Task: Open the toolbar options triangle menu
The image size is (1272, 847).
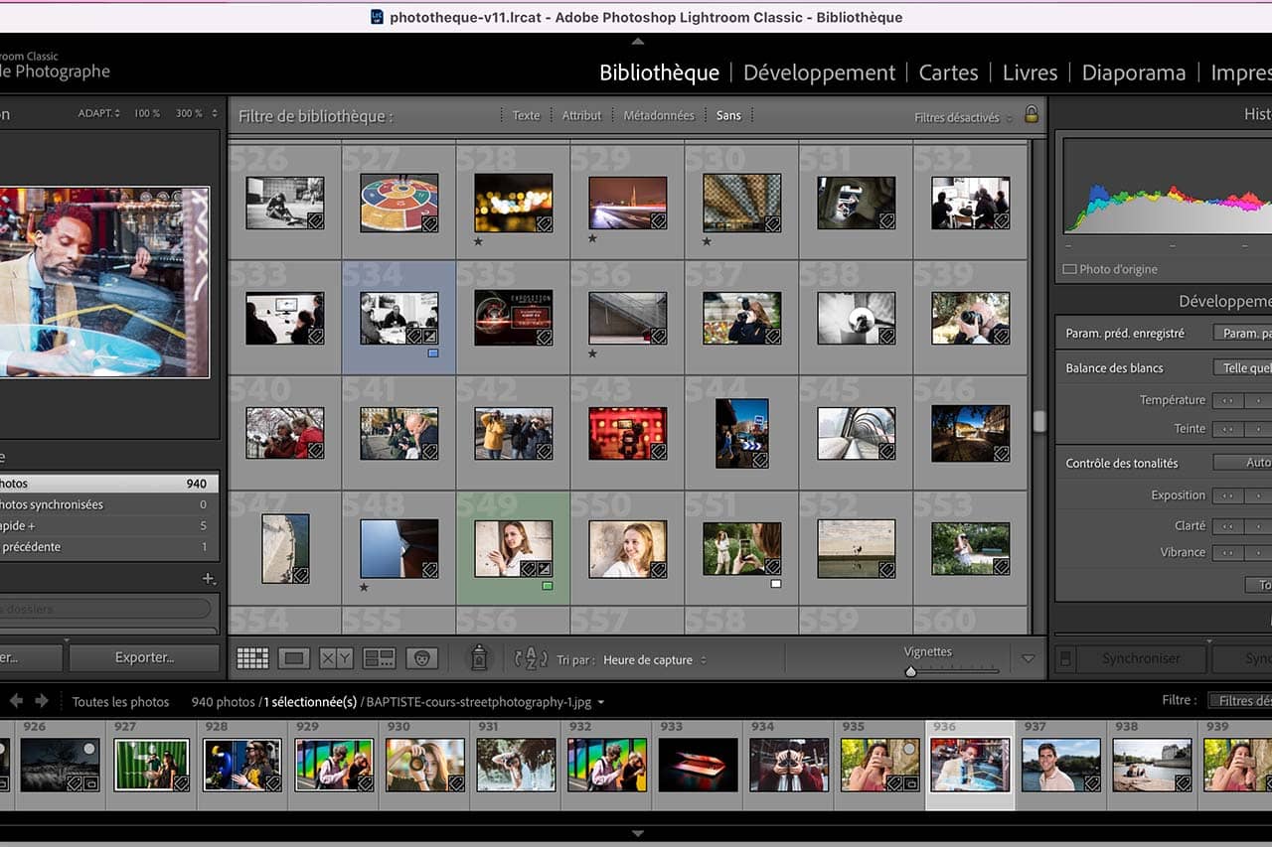Action: click(x=1029, y=658)
